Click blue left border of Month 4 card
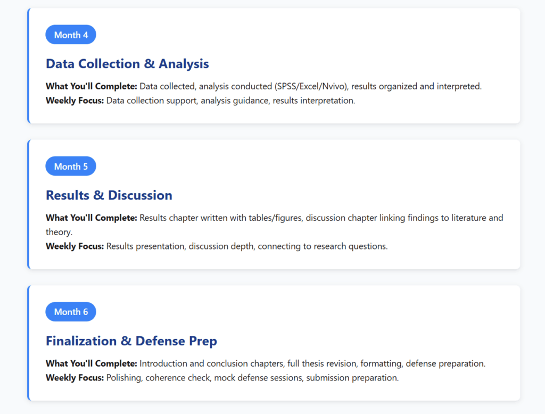Image resolution: width=545 pixels, height=414 pixels. pos(28,66)
